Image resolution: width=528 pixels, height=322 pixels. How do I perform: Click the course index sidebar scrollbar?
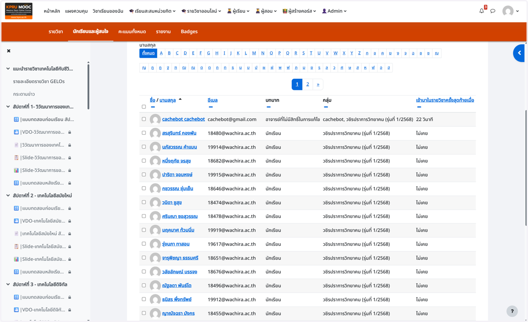pos(88,86)
